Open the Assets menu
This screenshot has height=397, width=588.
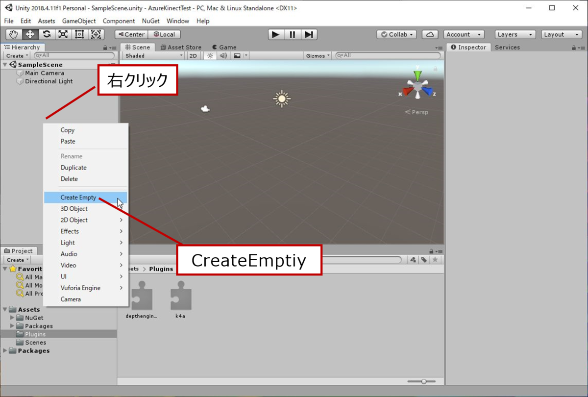47,21
